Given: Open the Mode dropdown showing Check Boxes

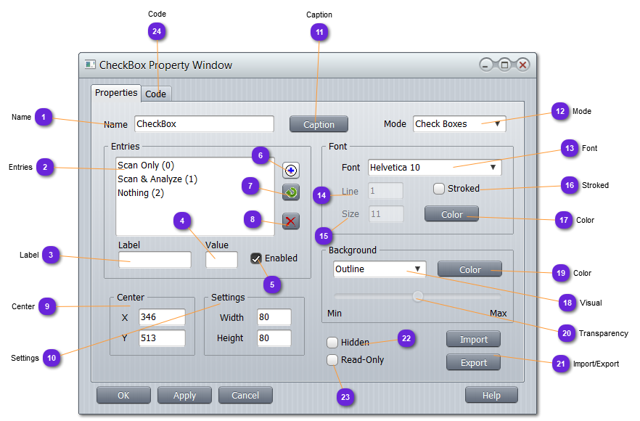Looking at the screenshot, I should click(x=459, y=124).
